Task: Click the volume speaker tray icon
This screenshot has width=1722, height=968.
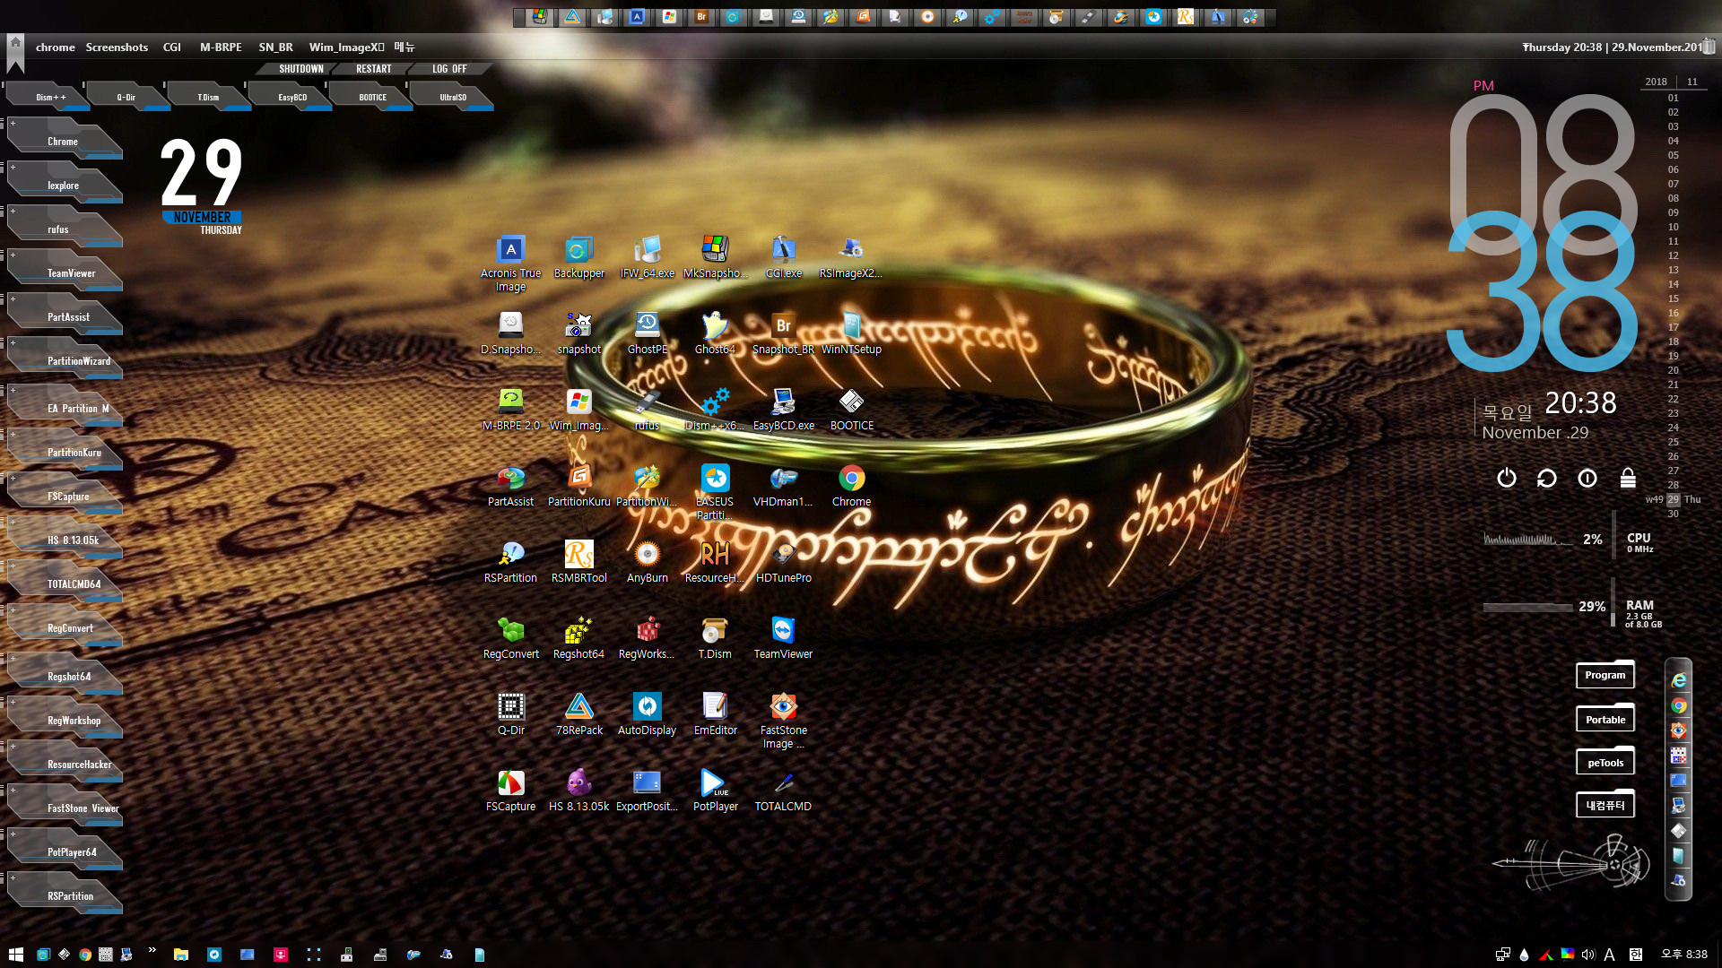Action: [1588, 955]
